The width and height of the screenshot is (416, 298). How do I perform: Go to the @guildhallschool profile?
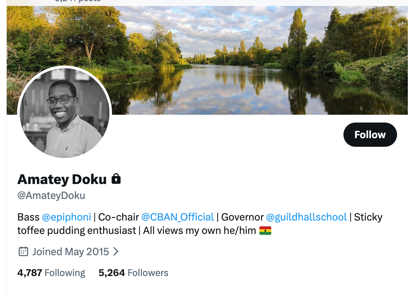[306, 217]
